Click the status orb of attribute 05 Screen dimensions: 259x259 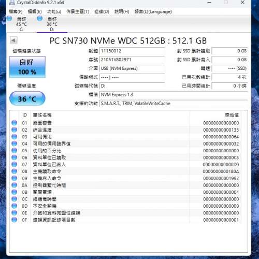point(15,151)
